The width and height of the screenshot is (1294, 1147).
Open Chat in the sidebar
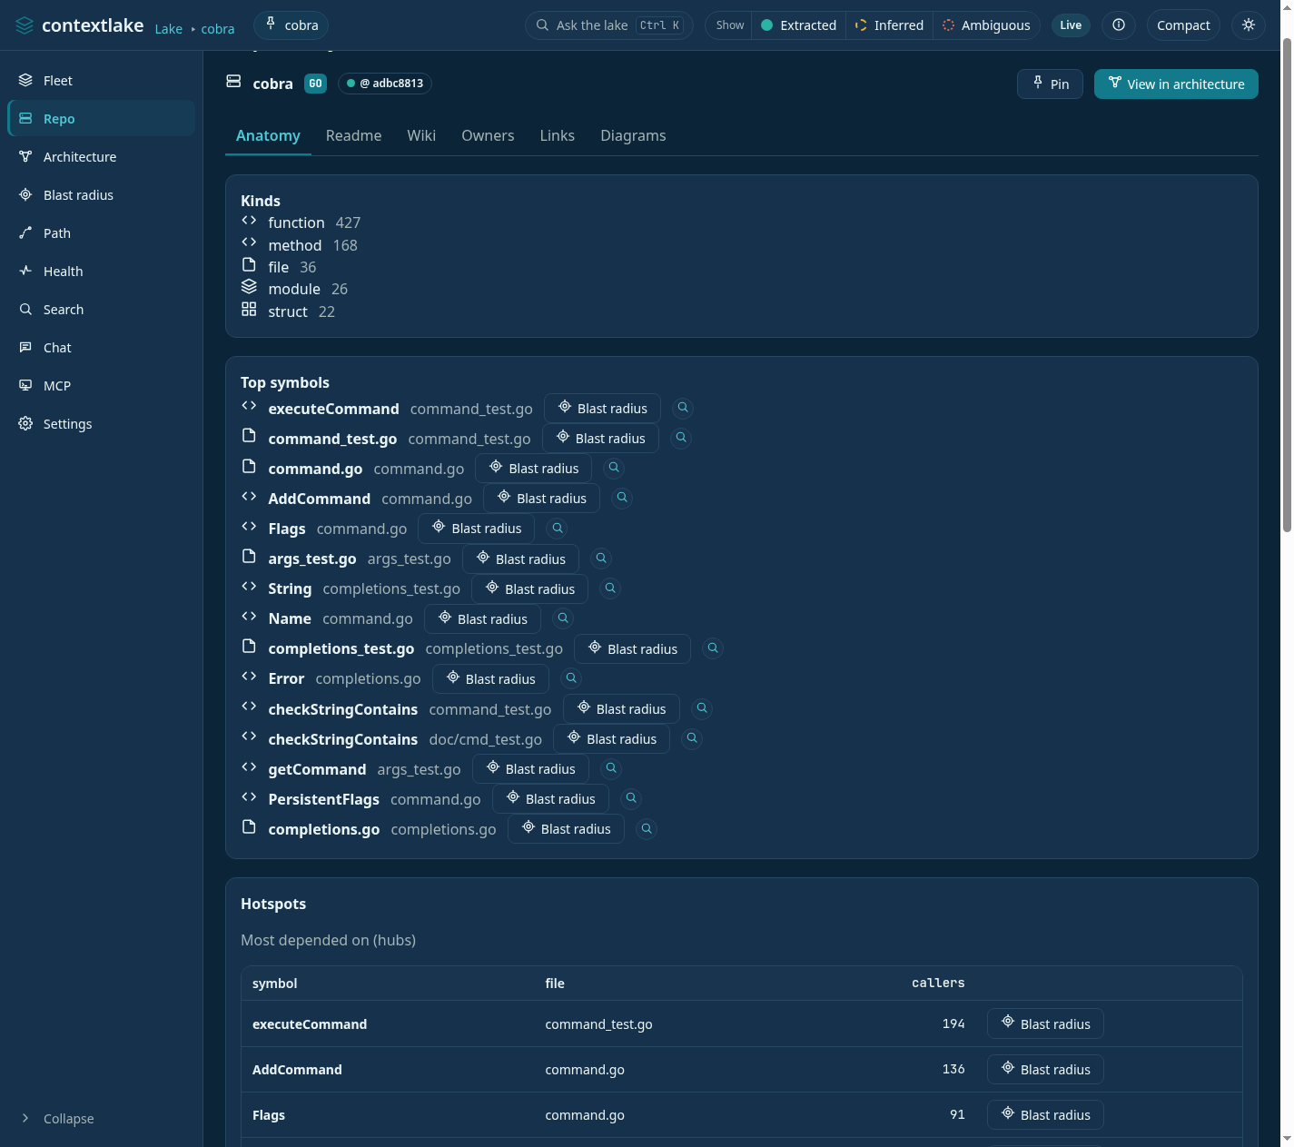(x=101, y=348)
